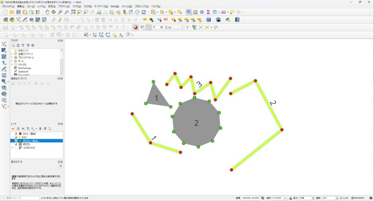Open the statistical summary sigma icon
Viewport: 374px width, 201px height.
tap(208, 12)
